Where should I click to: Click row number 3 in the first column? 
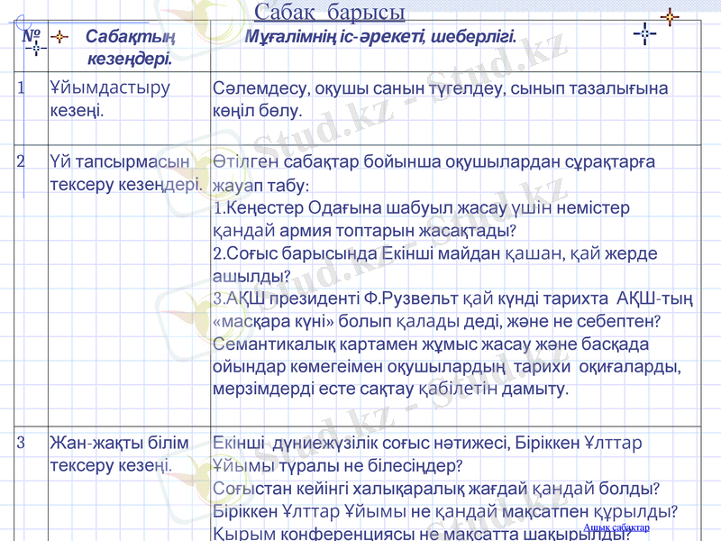[x=20, y=442]
